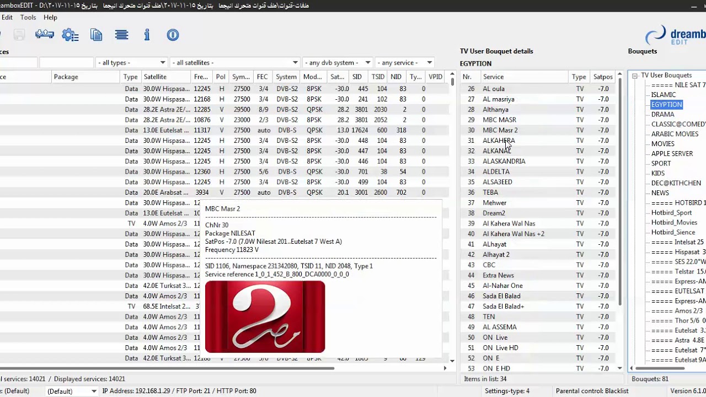The image size is (706, 397).
Task: Select the MOVIES bouquet
Action: click(x=662, y=144)
